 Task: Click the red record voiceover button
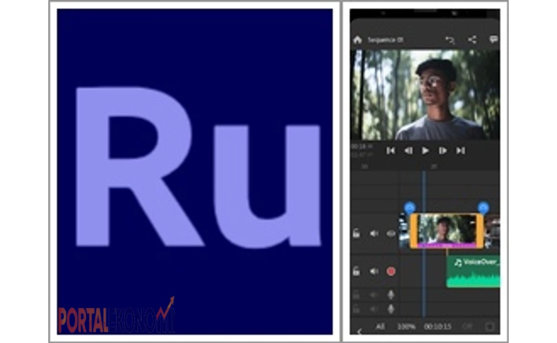click(391, 271)
